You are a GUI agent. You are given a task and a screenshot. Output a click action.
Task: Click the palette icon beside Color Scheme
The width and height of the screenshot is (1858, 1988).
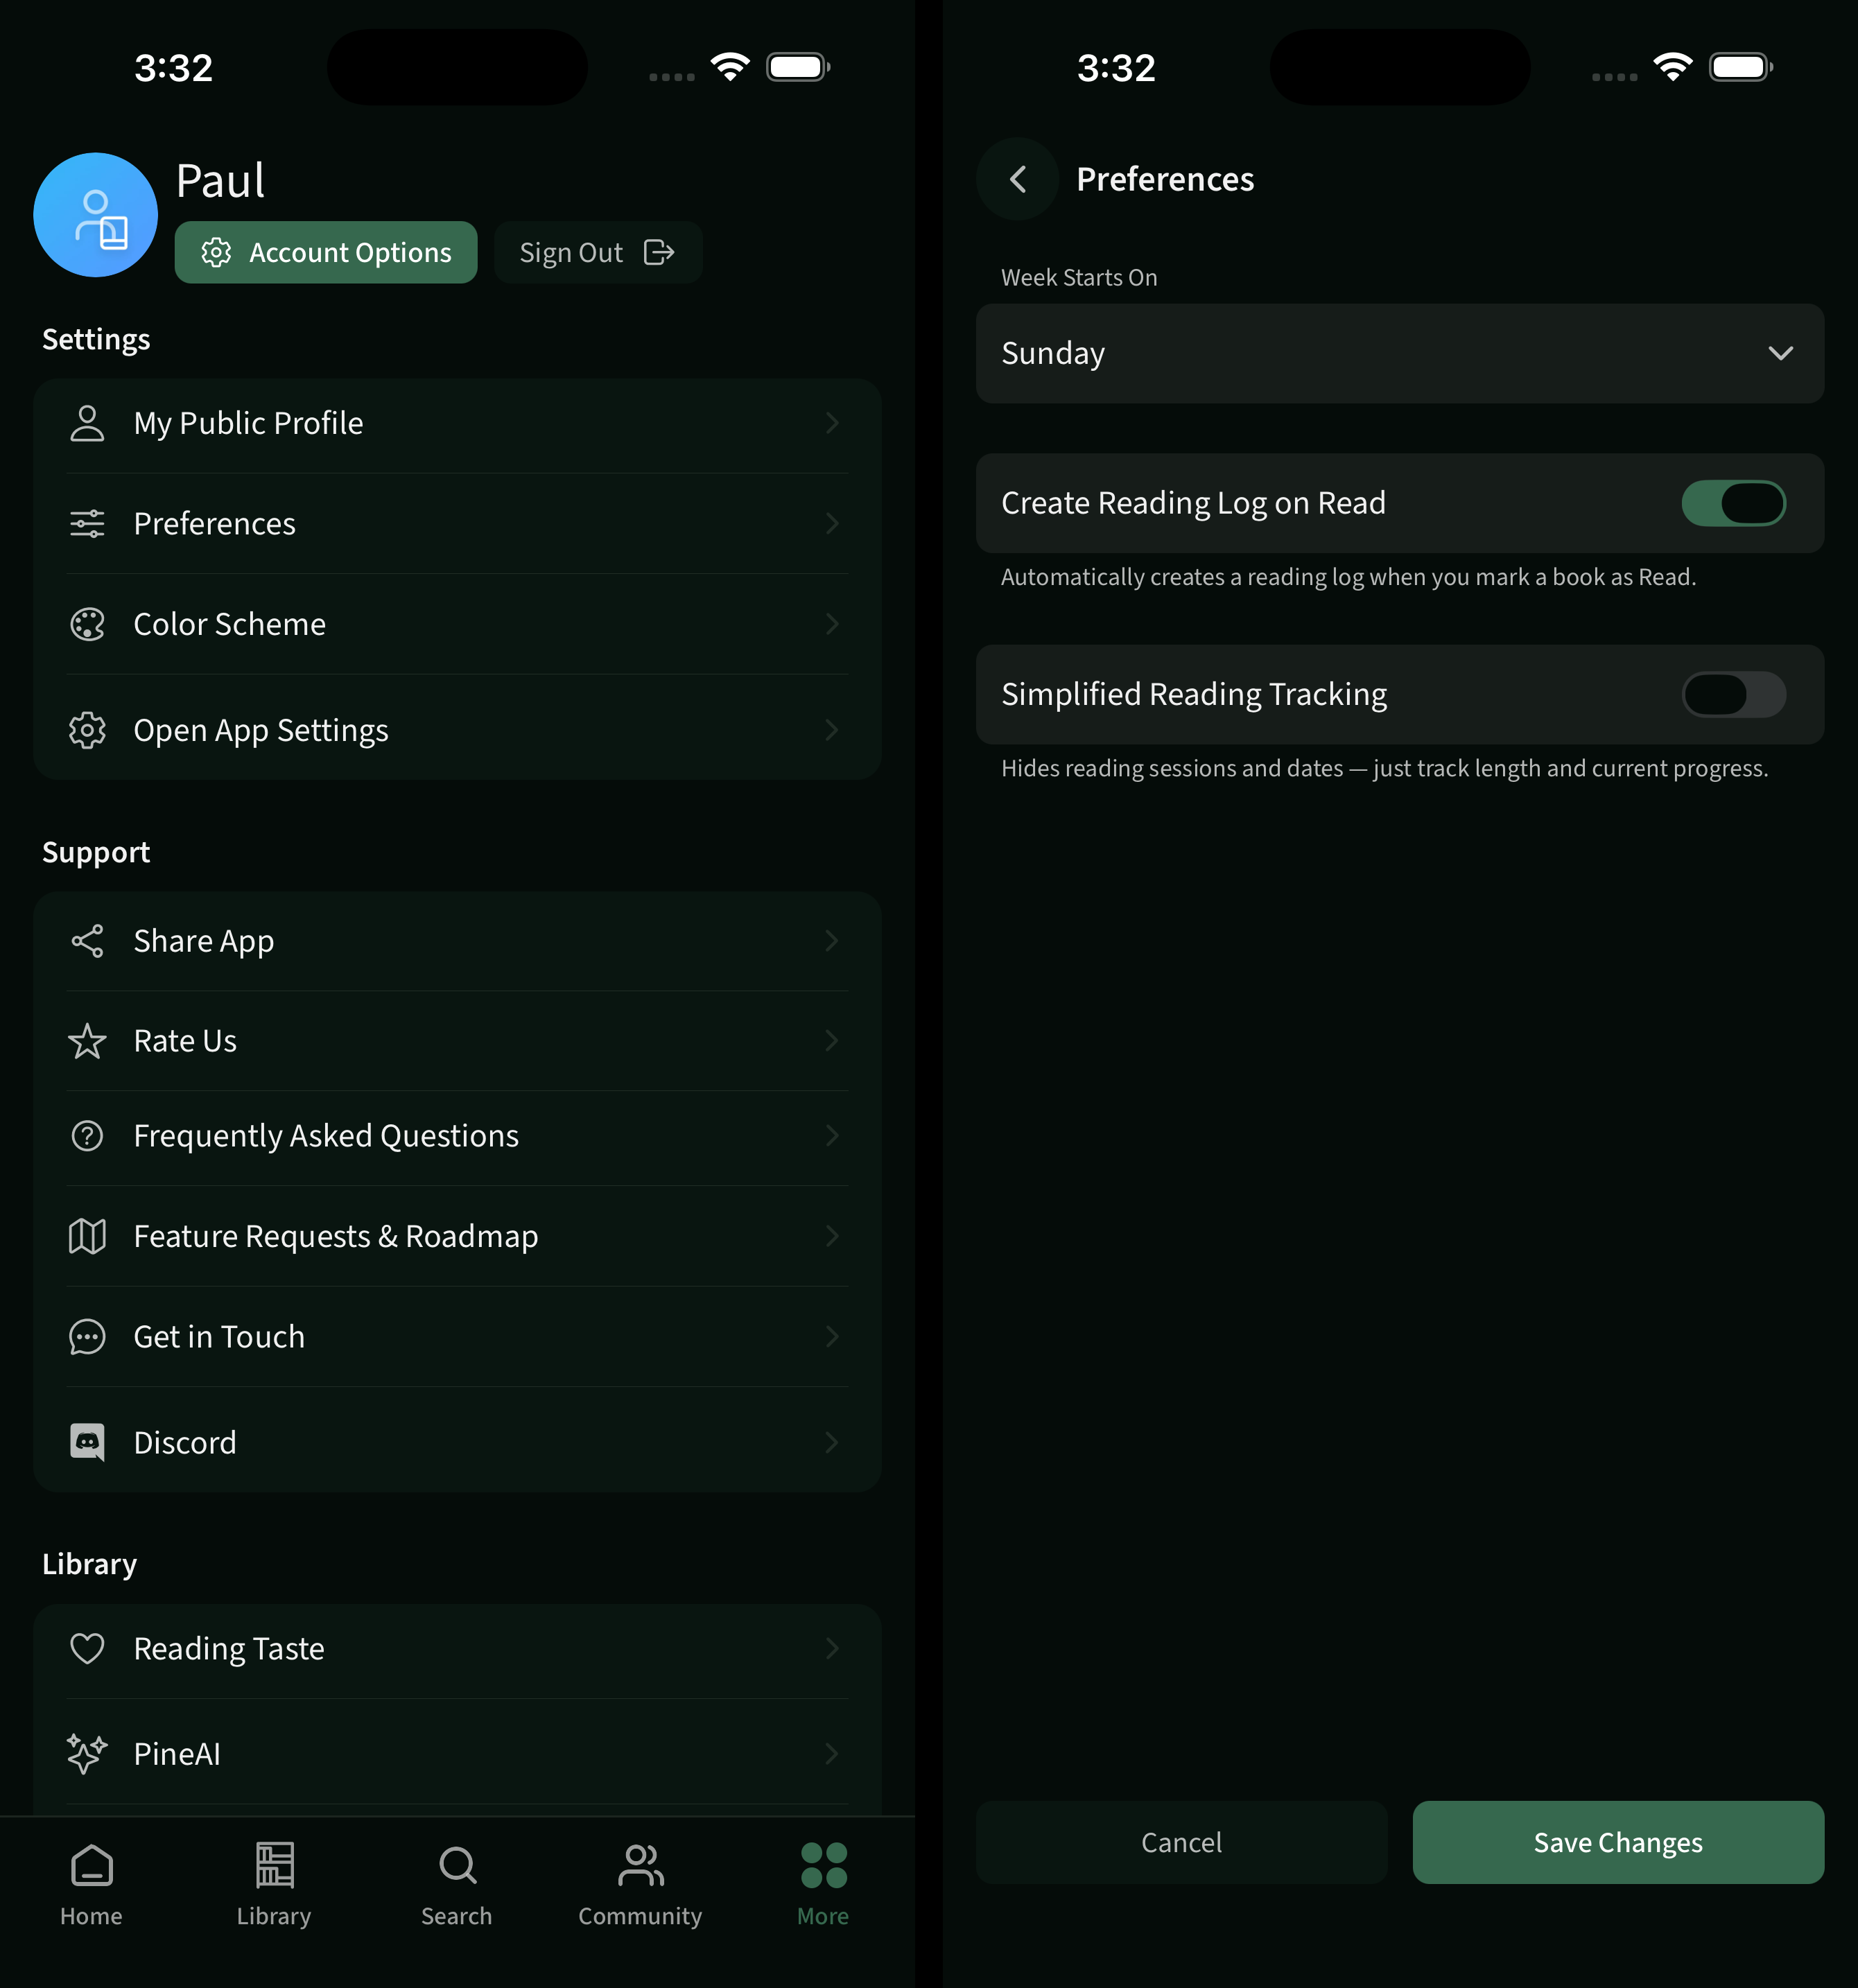click(x=87, y=624)
